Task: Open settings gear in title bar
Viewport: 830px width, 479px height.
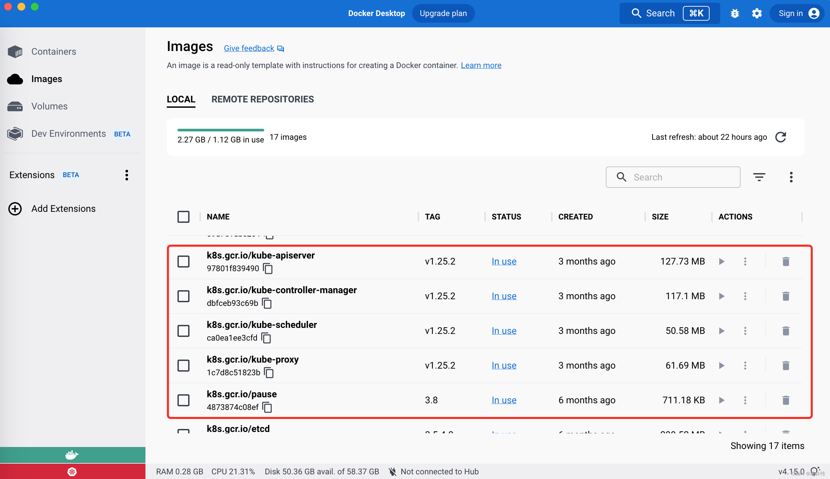Action: [757, 13]
